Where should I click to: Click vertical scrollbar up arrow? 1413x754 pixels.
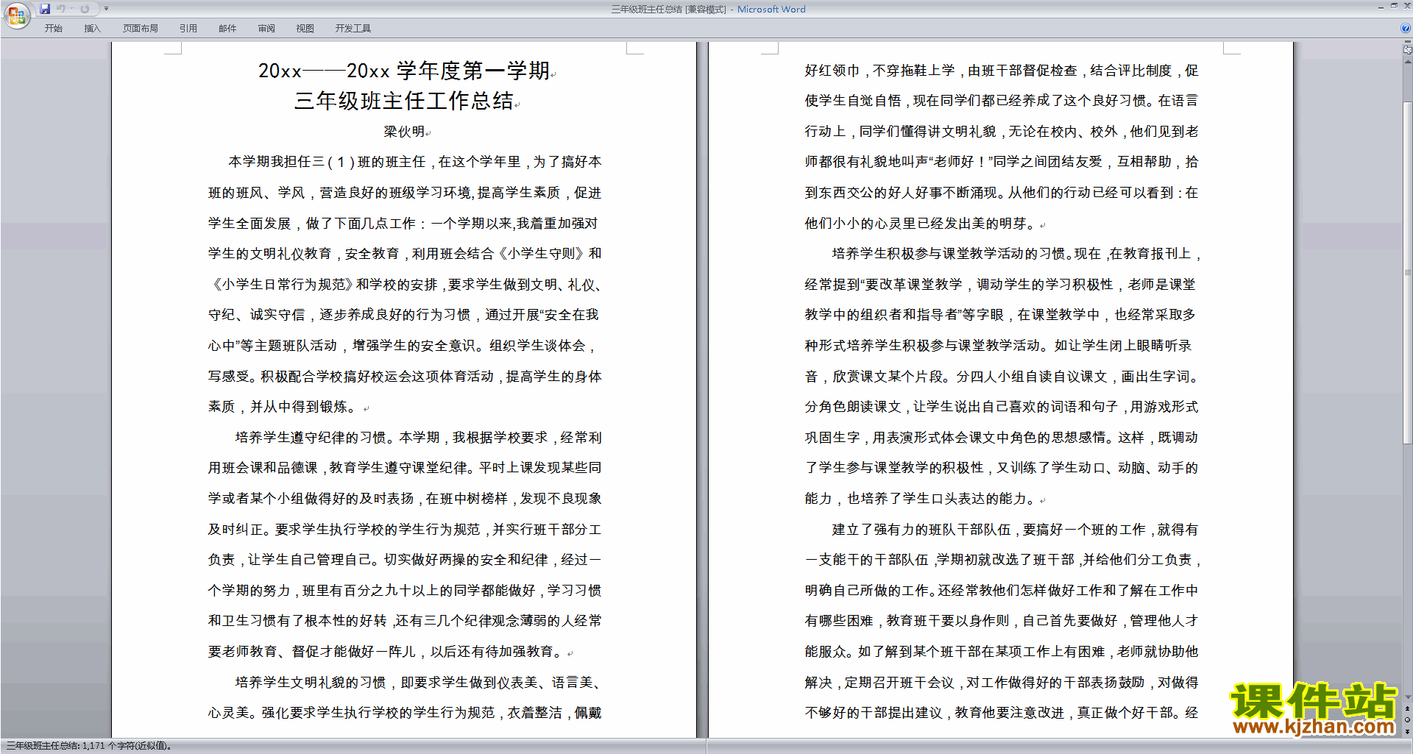pyautogui.click(x=1408, y=62)
